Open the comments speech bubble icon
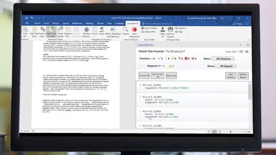 pyautogui.click(x=247, y=24)
